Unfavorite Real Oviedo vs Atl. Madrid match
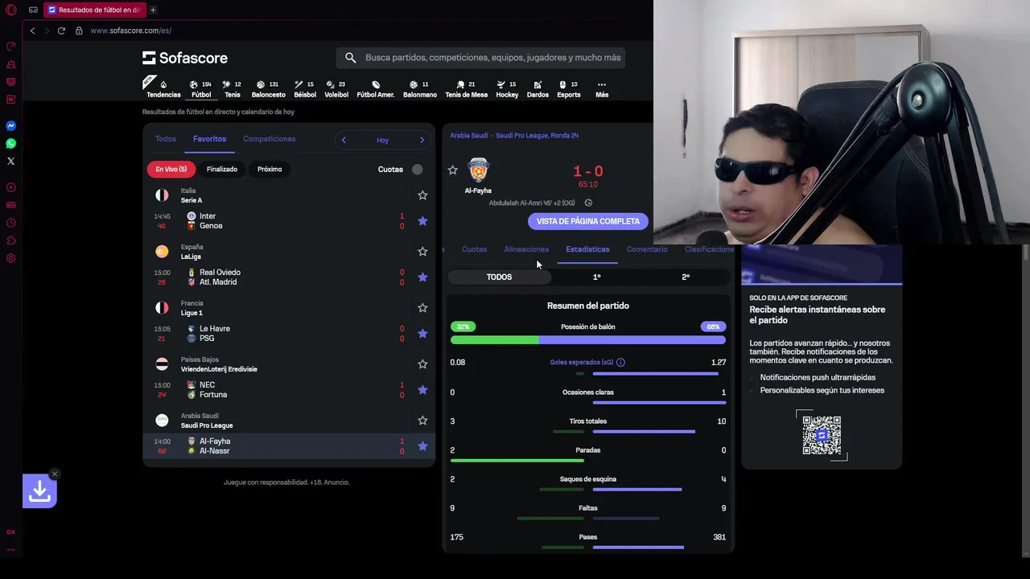The image size is (1030, 579). pos(422,277)
